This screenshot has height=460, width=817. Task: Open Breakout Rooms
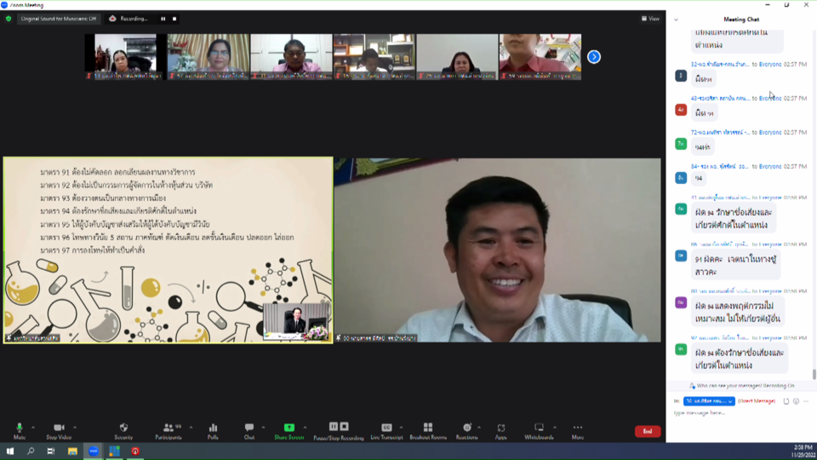pos(428,431)
